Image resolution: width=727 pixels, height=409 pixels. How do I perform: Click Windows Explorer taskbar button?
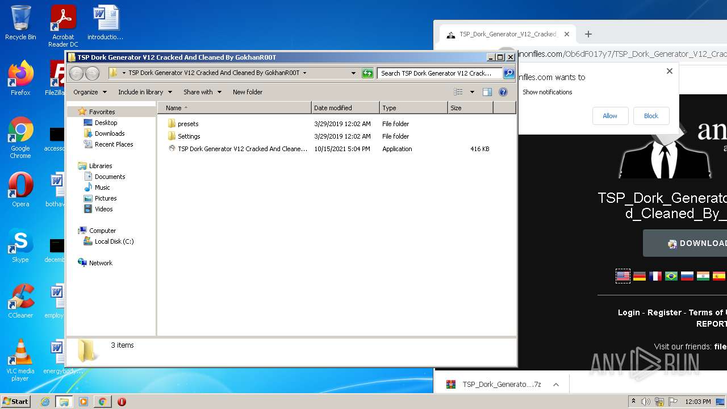pos(64,402)
